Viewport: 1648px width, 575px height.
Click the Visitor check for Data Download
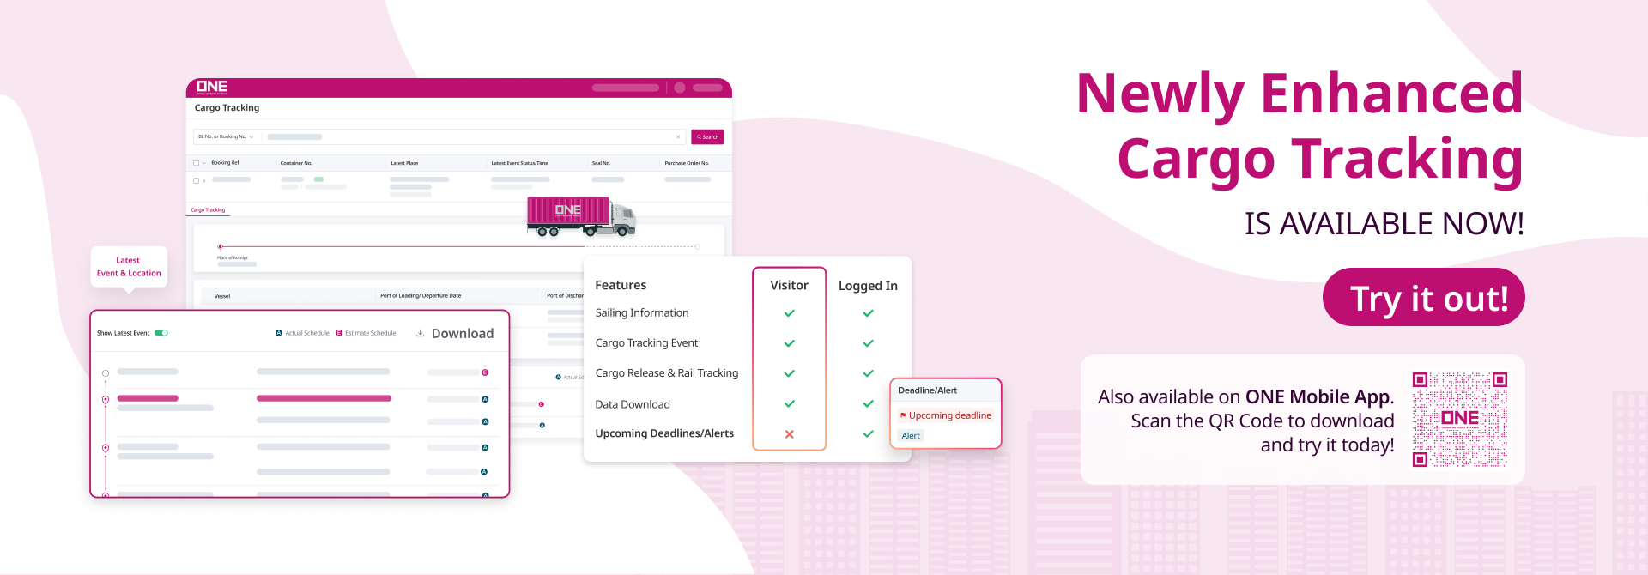(789, 403)
